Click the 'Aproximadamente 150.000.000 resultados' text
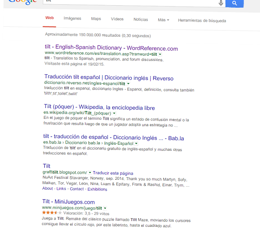 point(98,35)
